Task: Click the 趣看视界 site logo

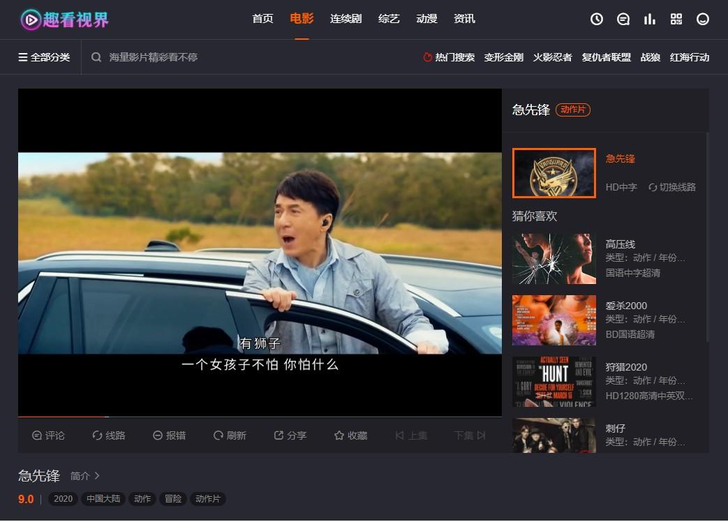Action: 64,20
